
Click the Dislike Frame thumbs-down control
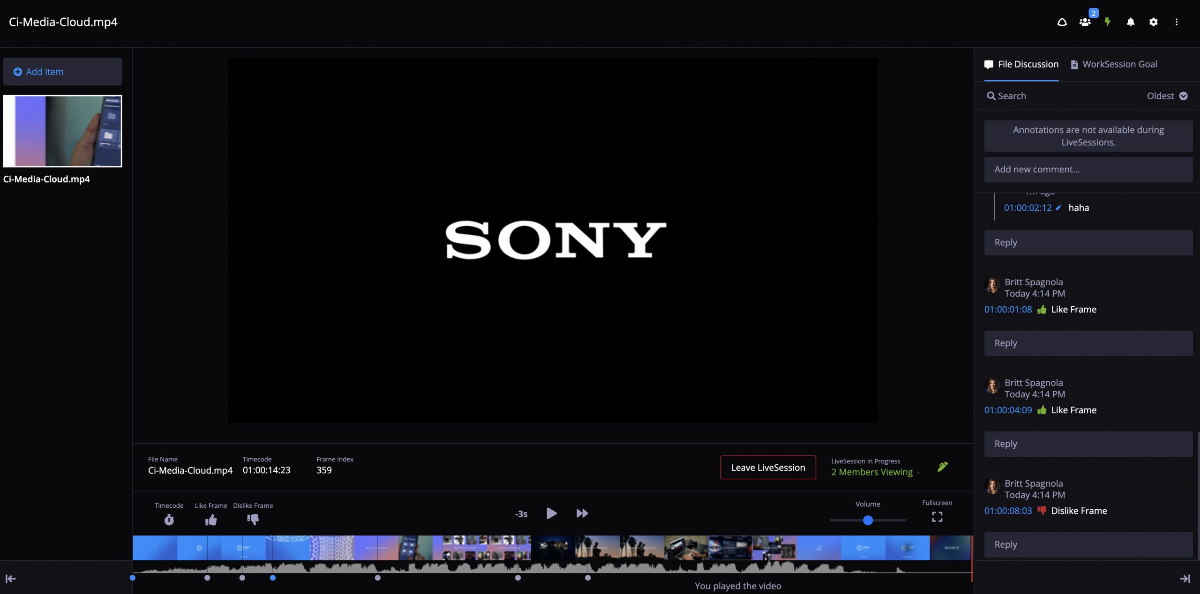coord(253,520)
